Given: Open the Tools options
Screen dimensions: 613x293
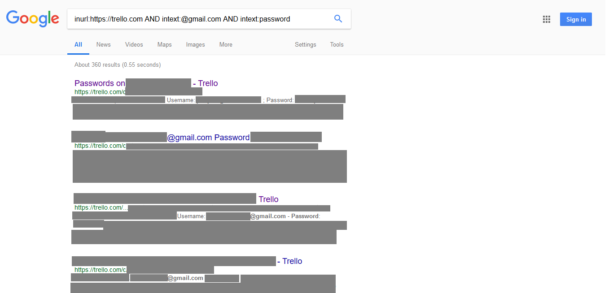Looking at the screenshot, I should point(337,44).
